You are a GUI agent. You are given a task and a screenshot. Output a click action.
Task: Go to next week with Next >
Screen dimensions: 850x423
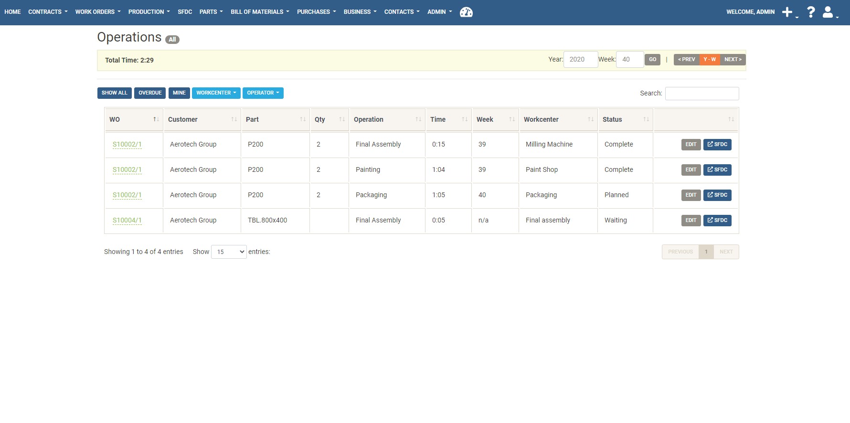pyautogui.click(x=733, y=60)
